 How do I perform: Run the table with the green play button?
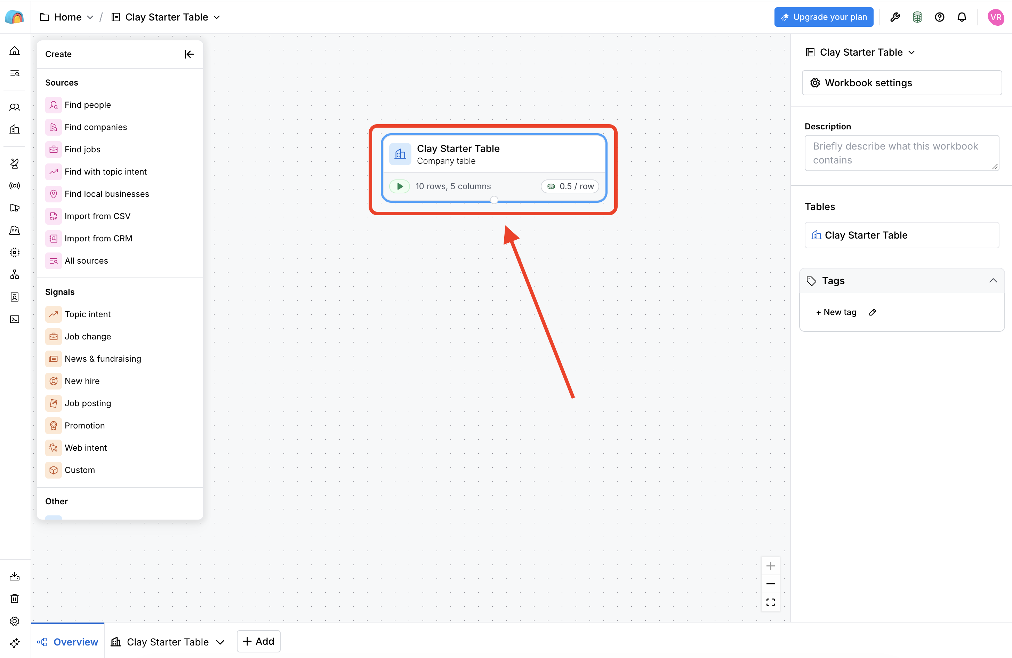tap(400, 186)
